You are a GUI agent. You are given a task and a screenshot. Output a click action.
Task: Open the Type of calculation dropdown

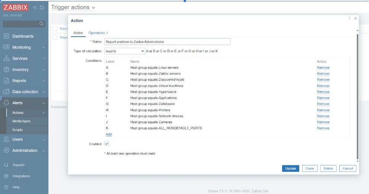125,51
